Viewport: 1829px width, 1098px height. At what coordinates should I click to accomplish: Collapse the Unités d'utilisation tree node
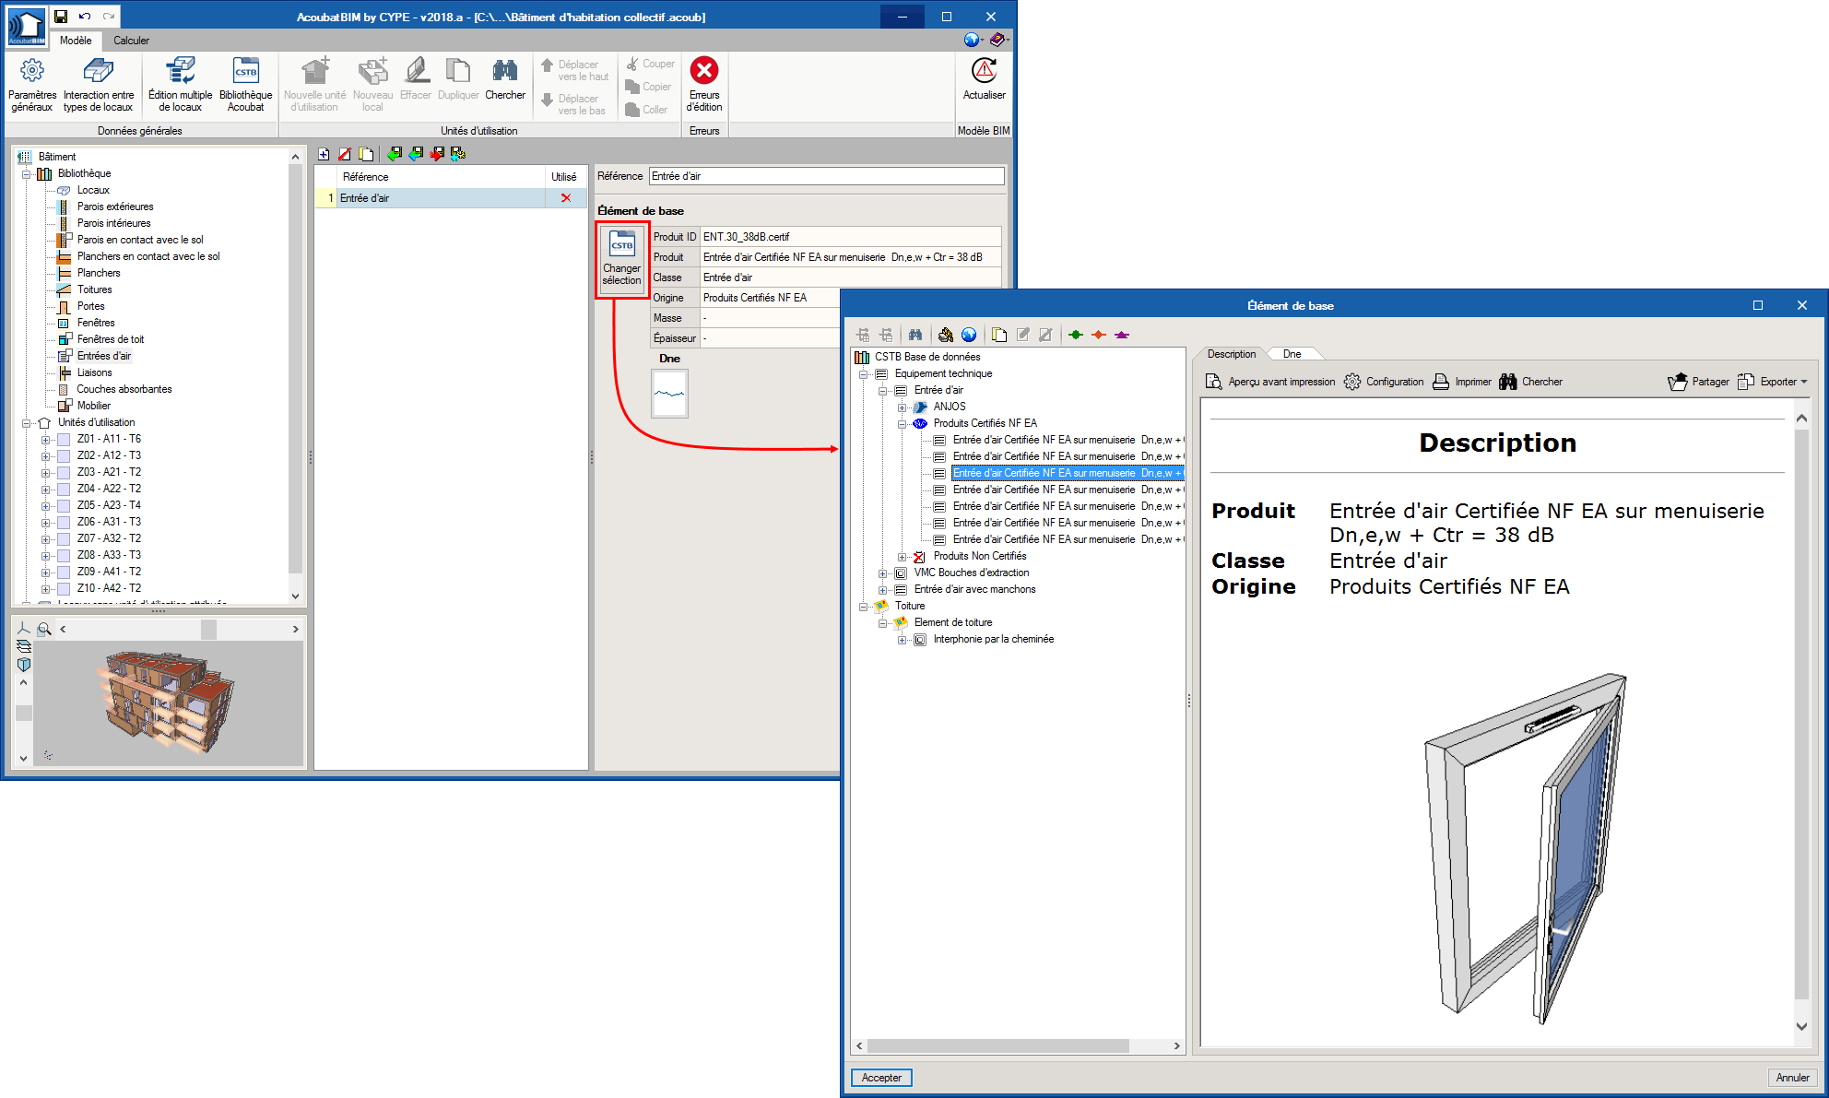coord(27,423)
